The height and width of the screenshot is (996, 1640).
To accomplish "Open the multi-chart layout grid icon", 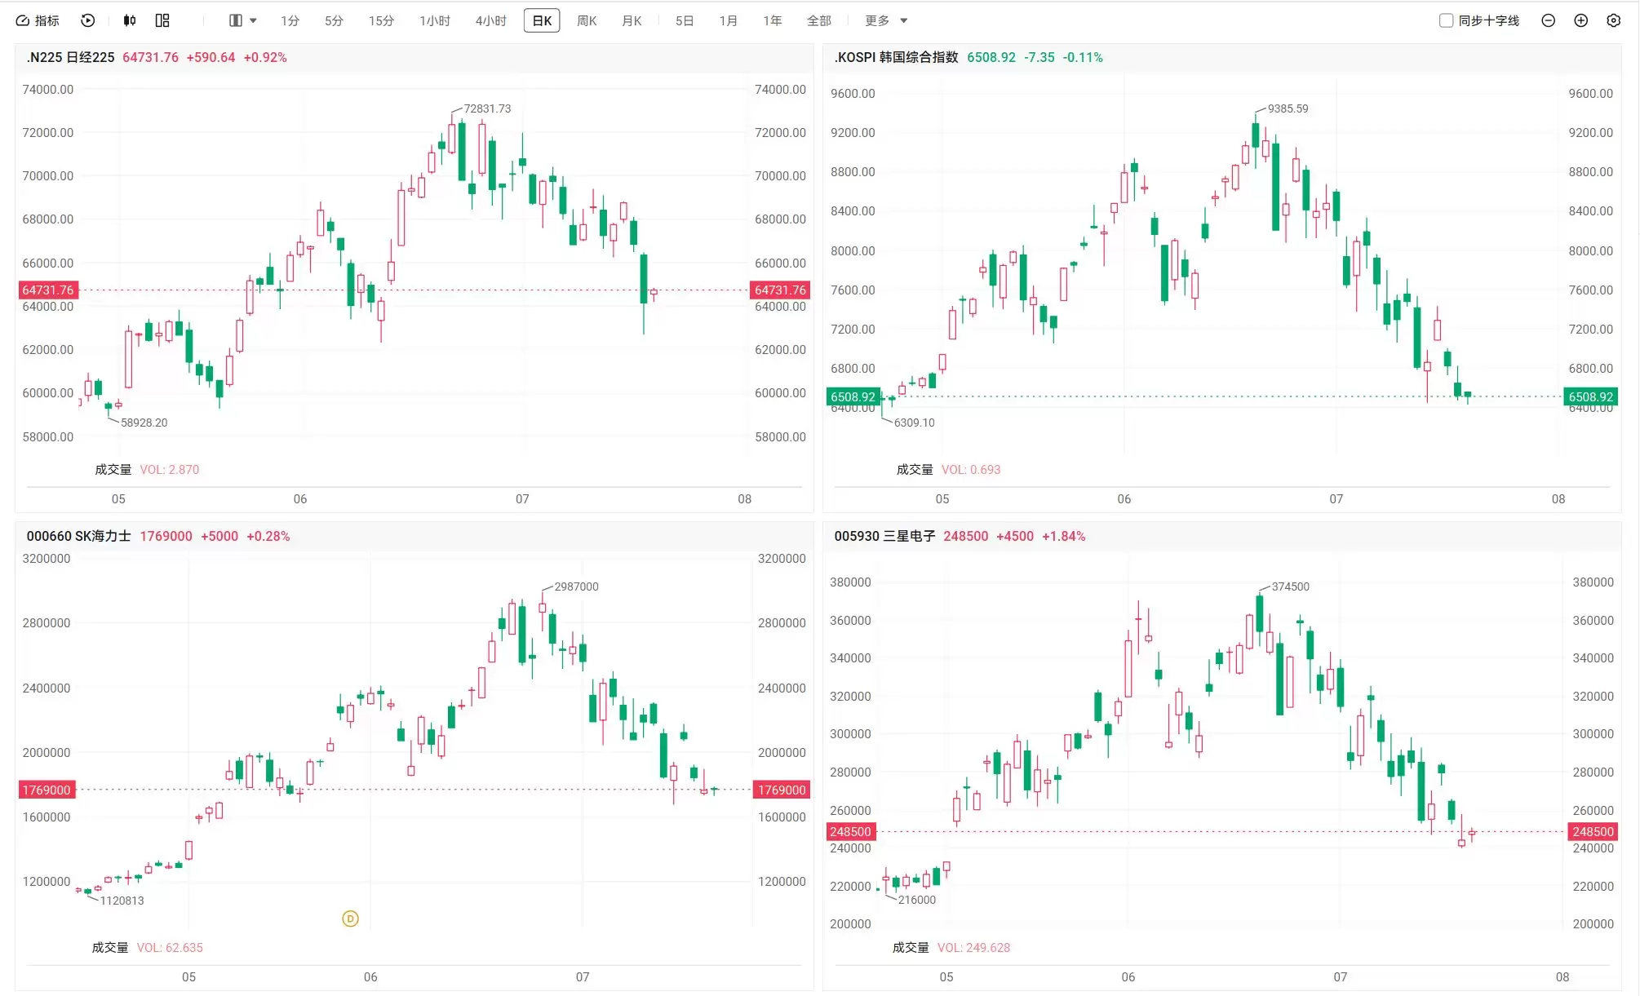I will pyautogui.click(x=162, y=20).
